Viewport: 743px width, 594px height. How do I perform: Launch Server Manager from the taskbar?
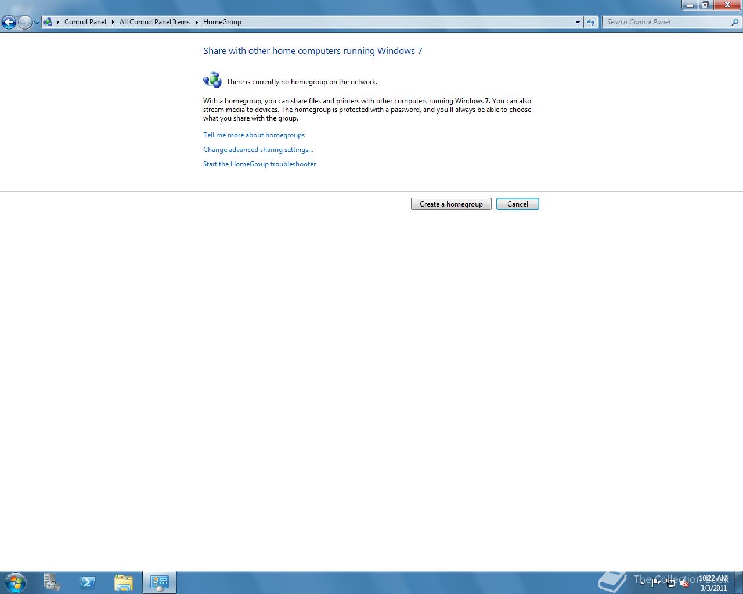pyautogui.click(x=52, y=582)
